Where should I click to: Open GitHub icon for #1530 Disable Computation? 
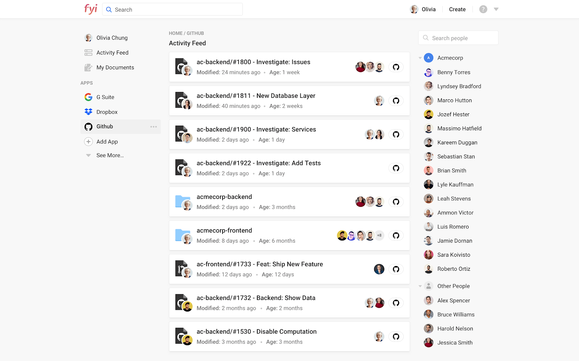[x=396, y=336]
